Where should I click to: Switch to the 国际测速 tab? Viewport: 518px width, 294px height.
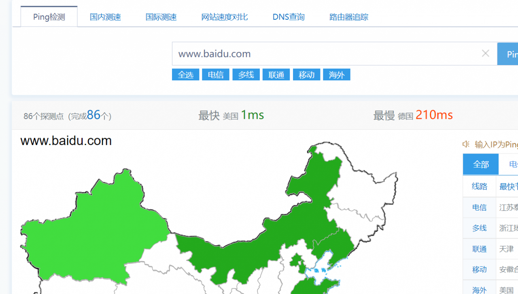click(x=161, y=17)
